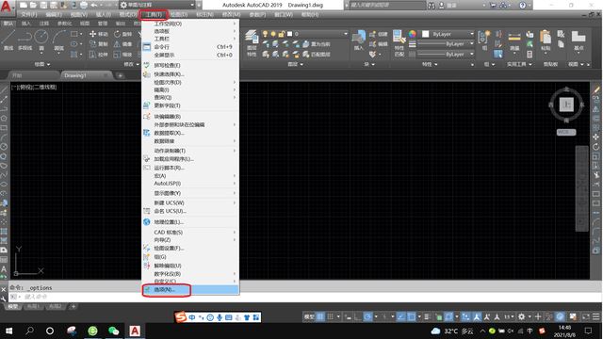Click the WCS button under ViewCube

coord(566,132)
